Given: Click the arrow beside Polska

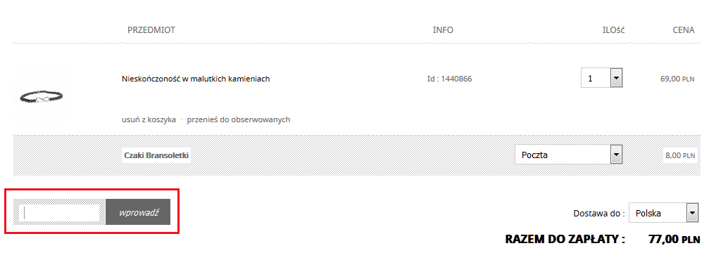Looking at the screenshot, I should (693, 213).
